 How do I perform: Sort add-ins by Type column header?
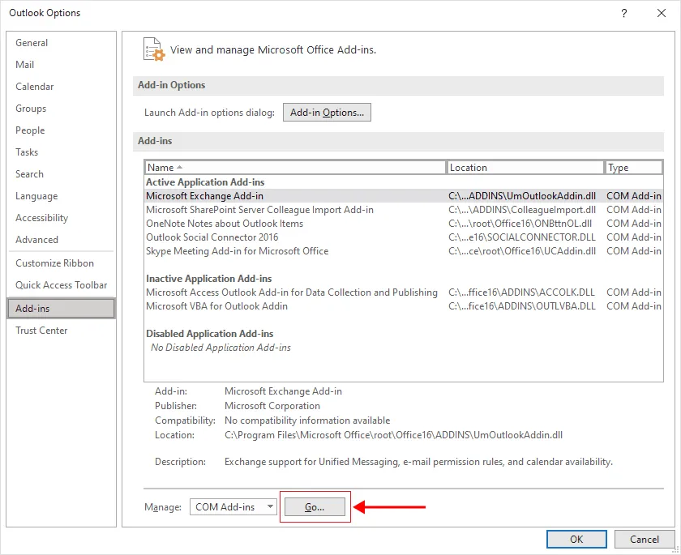pos(634,168)
